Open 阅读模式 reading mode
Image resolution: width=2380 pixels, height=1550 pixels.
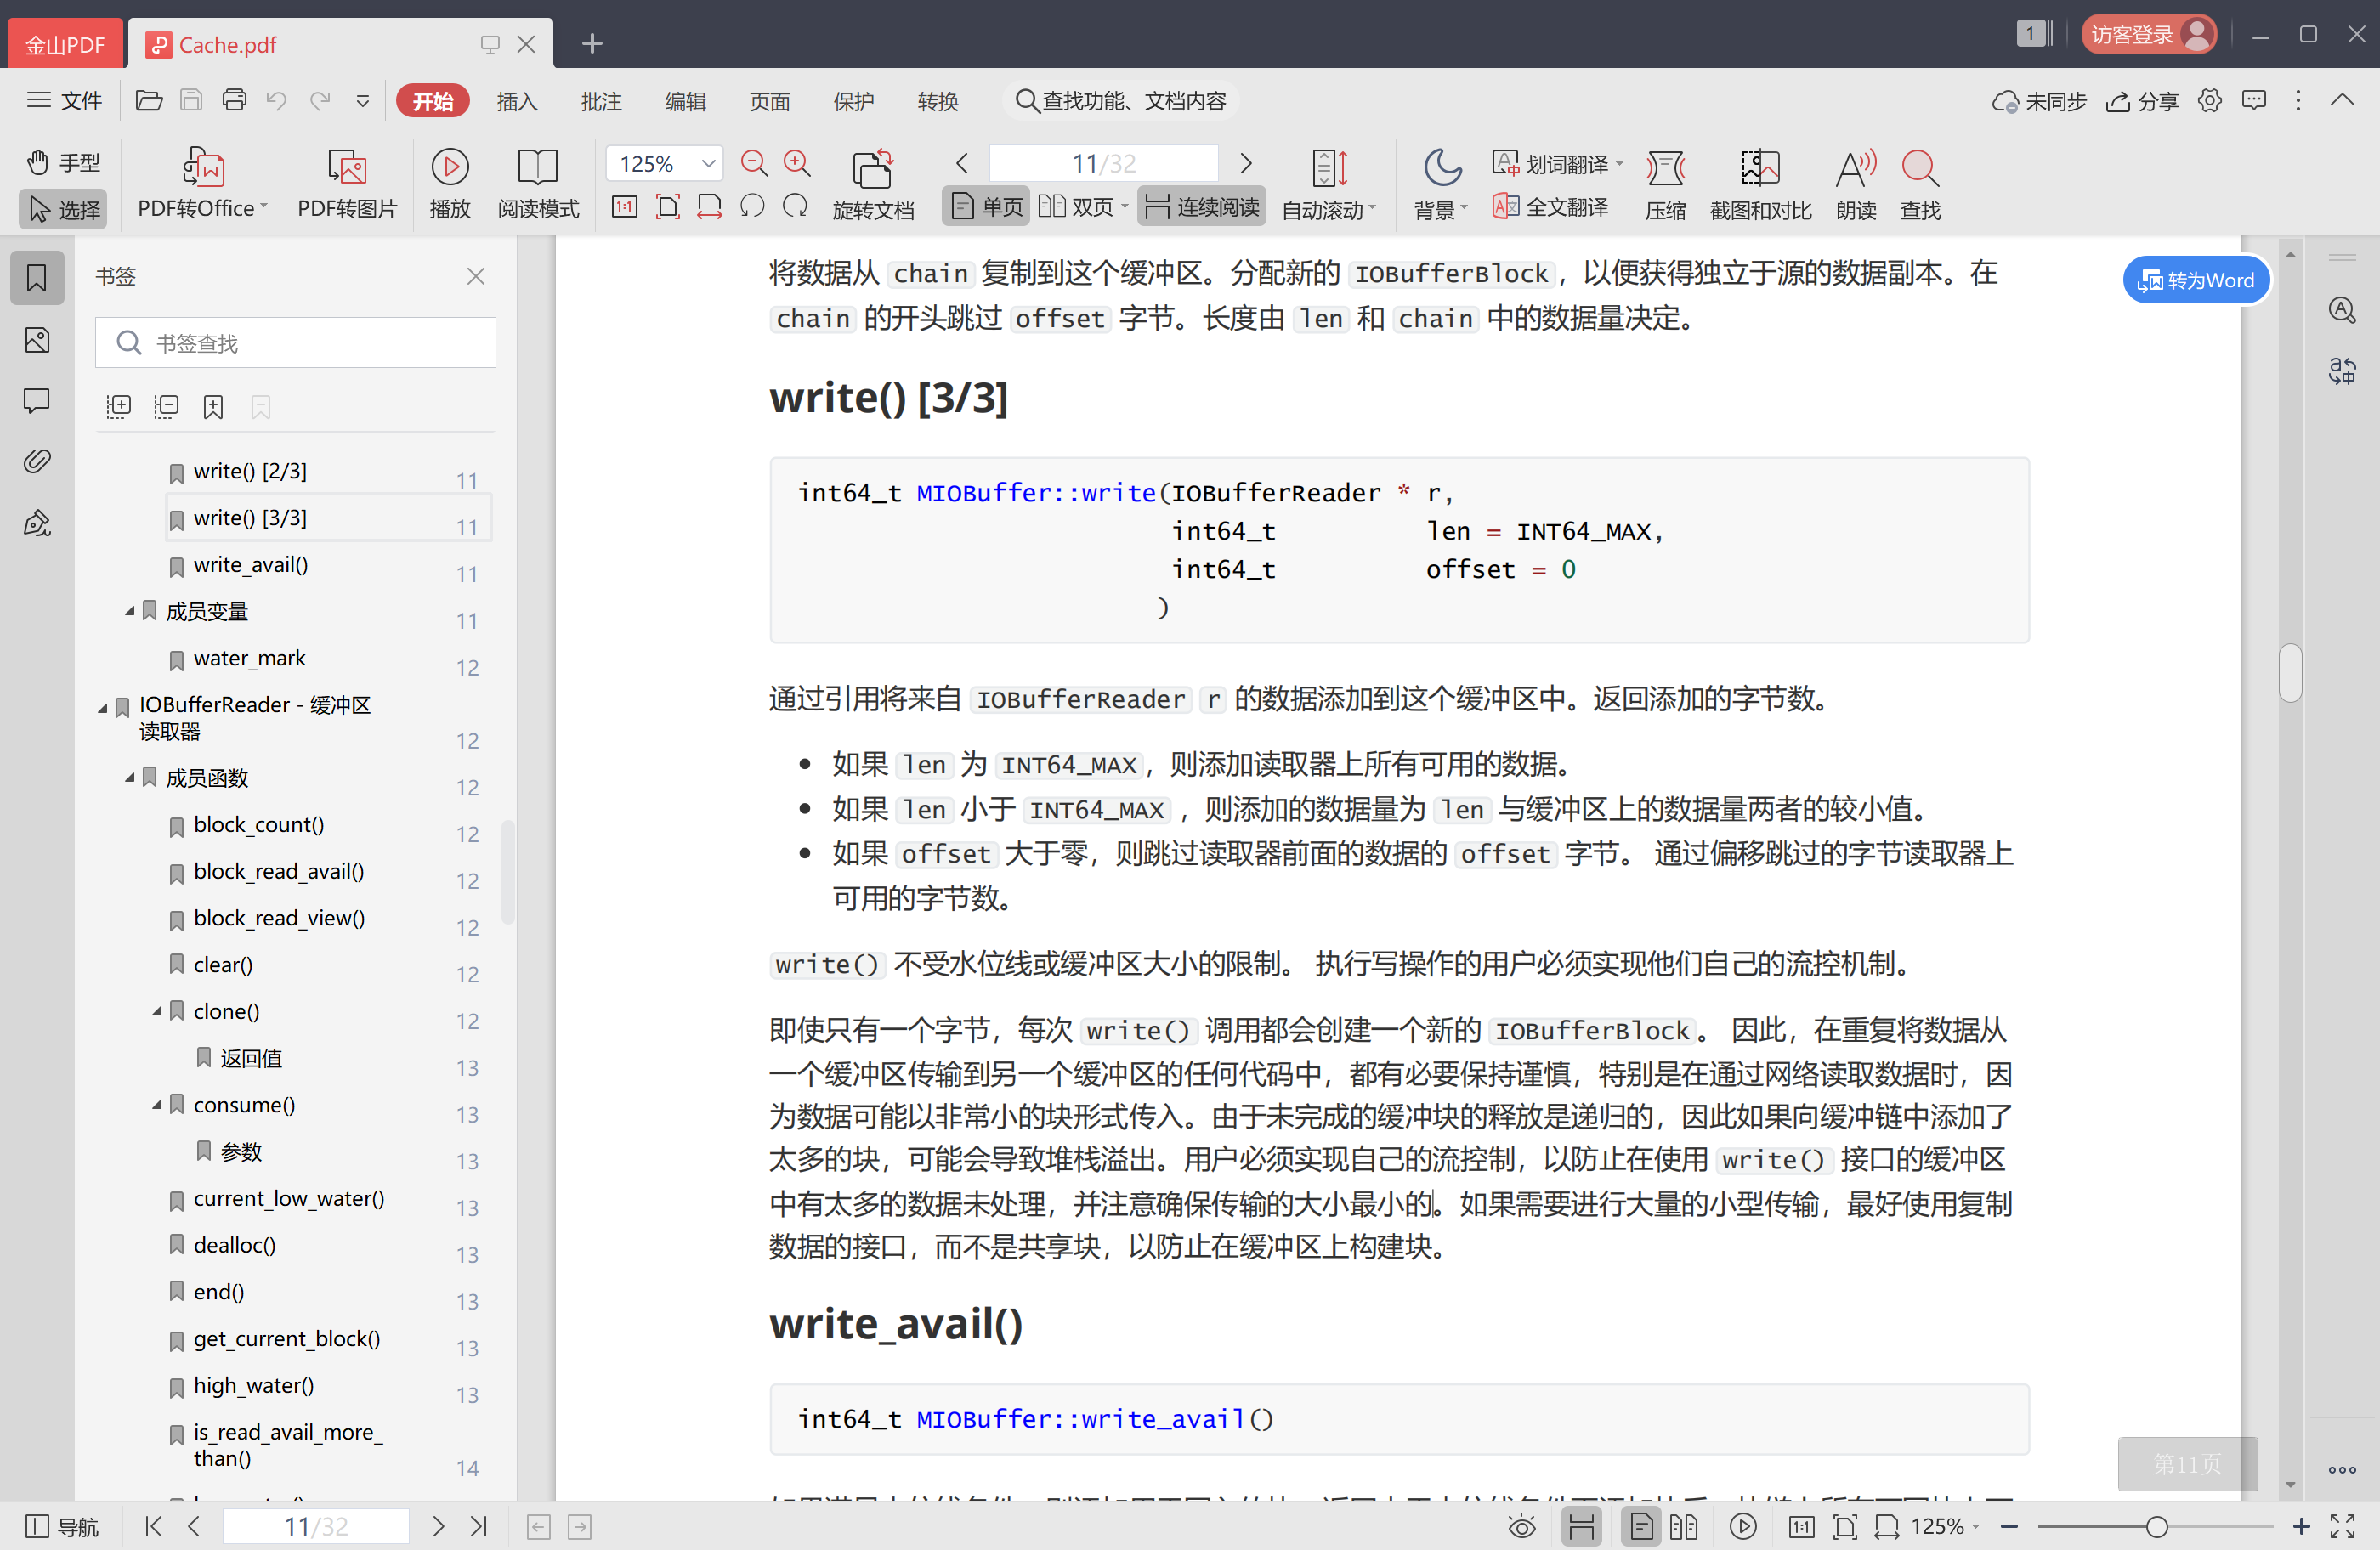(538, 185)
